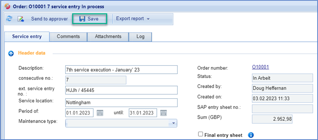Image resolution: width=318 pixels, height=140 pixels.
Task: Tick the Final entry sheet checkbox
Action: 200,134
